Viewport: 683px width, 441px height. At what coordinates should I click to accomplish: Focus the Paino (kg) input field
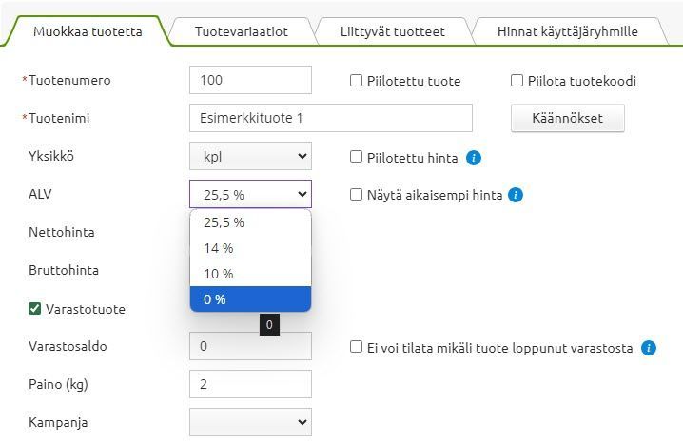250,384
